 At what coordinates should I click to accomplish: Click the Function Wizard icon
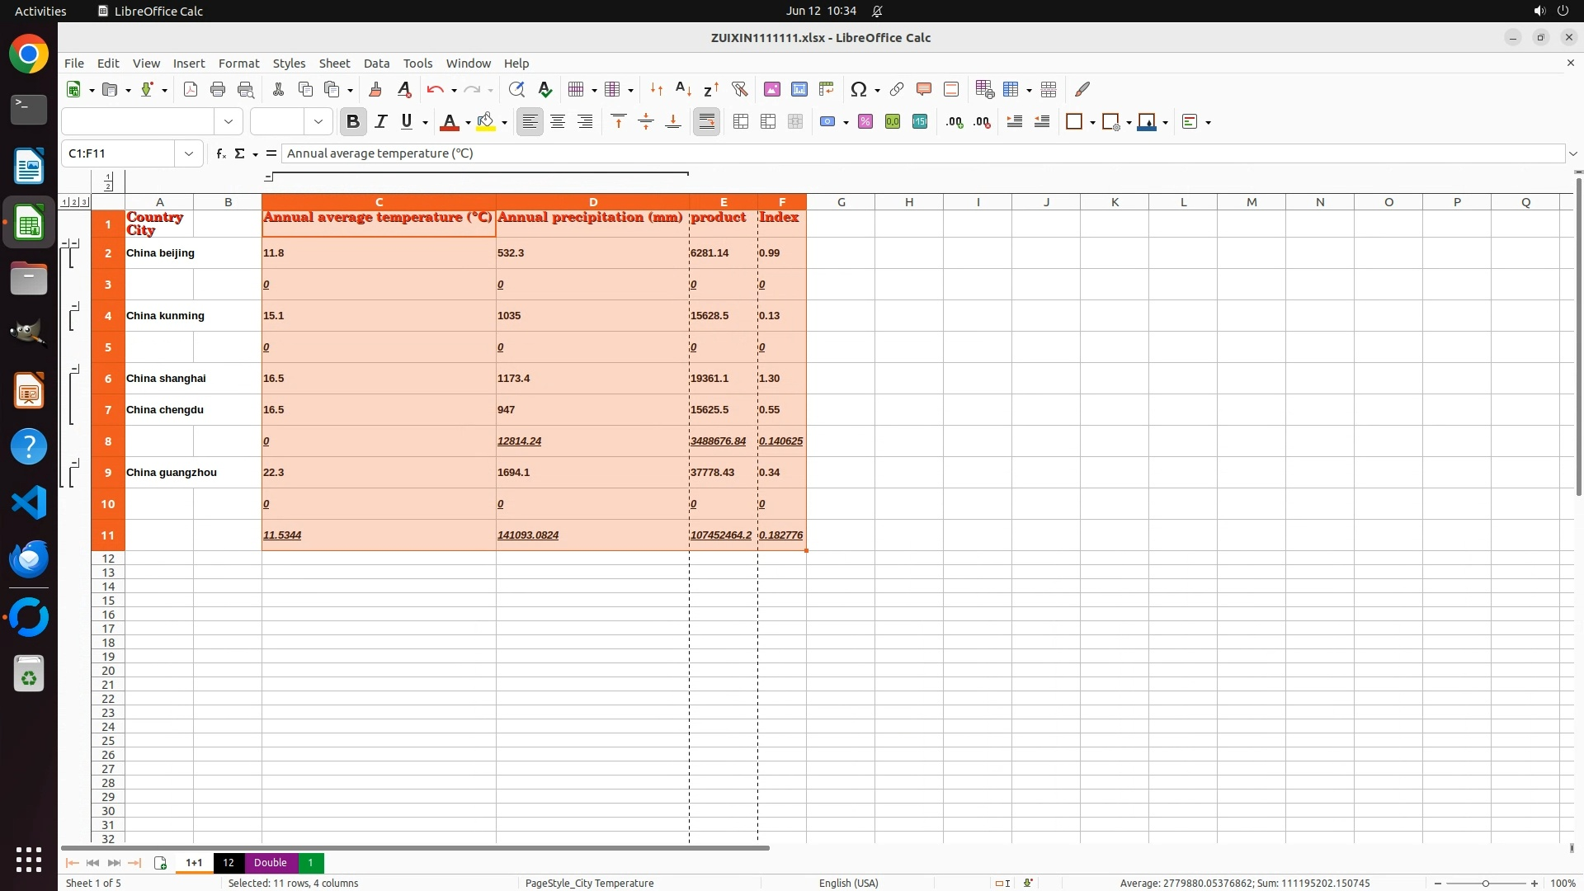pyautogui.click(x=220, y=153)
